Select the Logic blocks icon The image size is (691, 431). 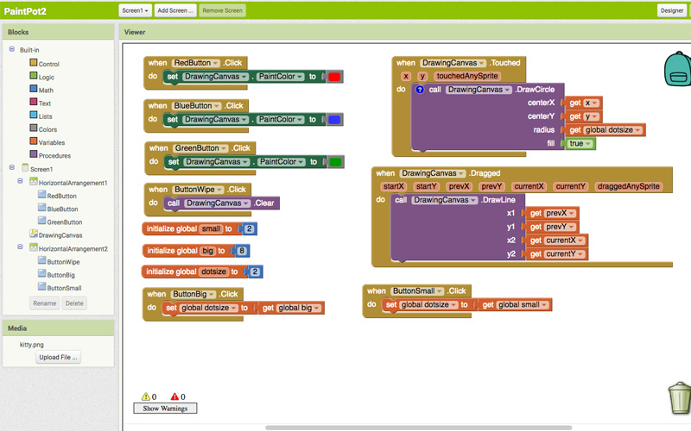coord(34,76)
